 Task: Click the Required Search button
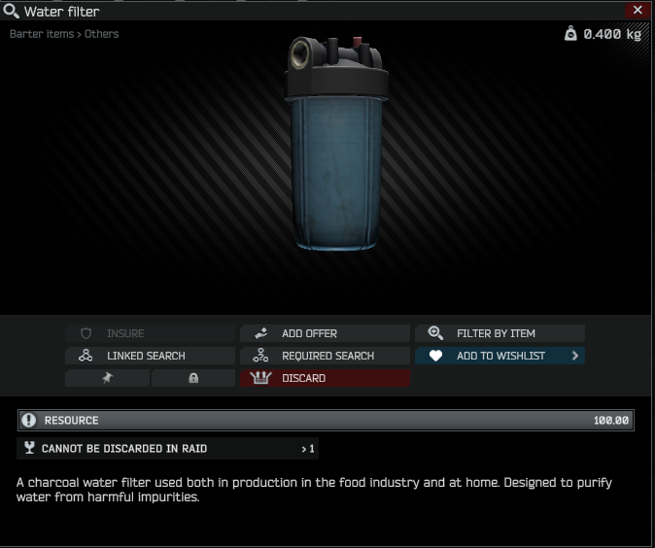tap(325, 356)
